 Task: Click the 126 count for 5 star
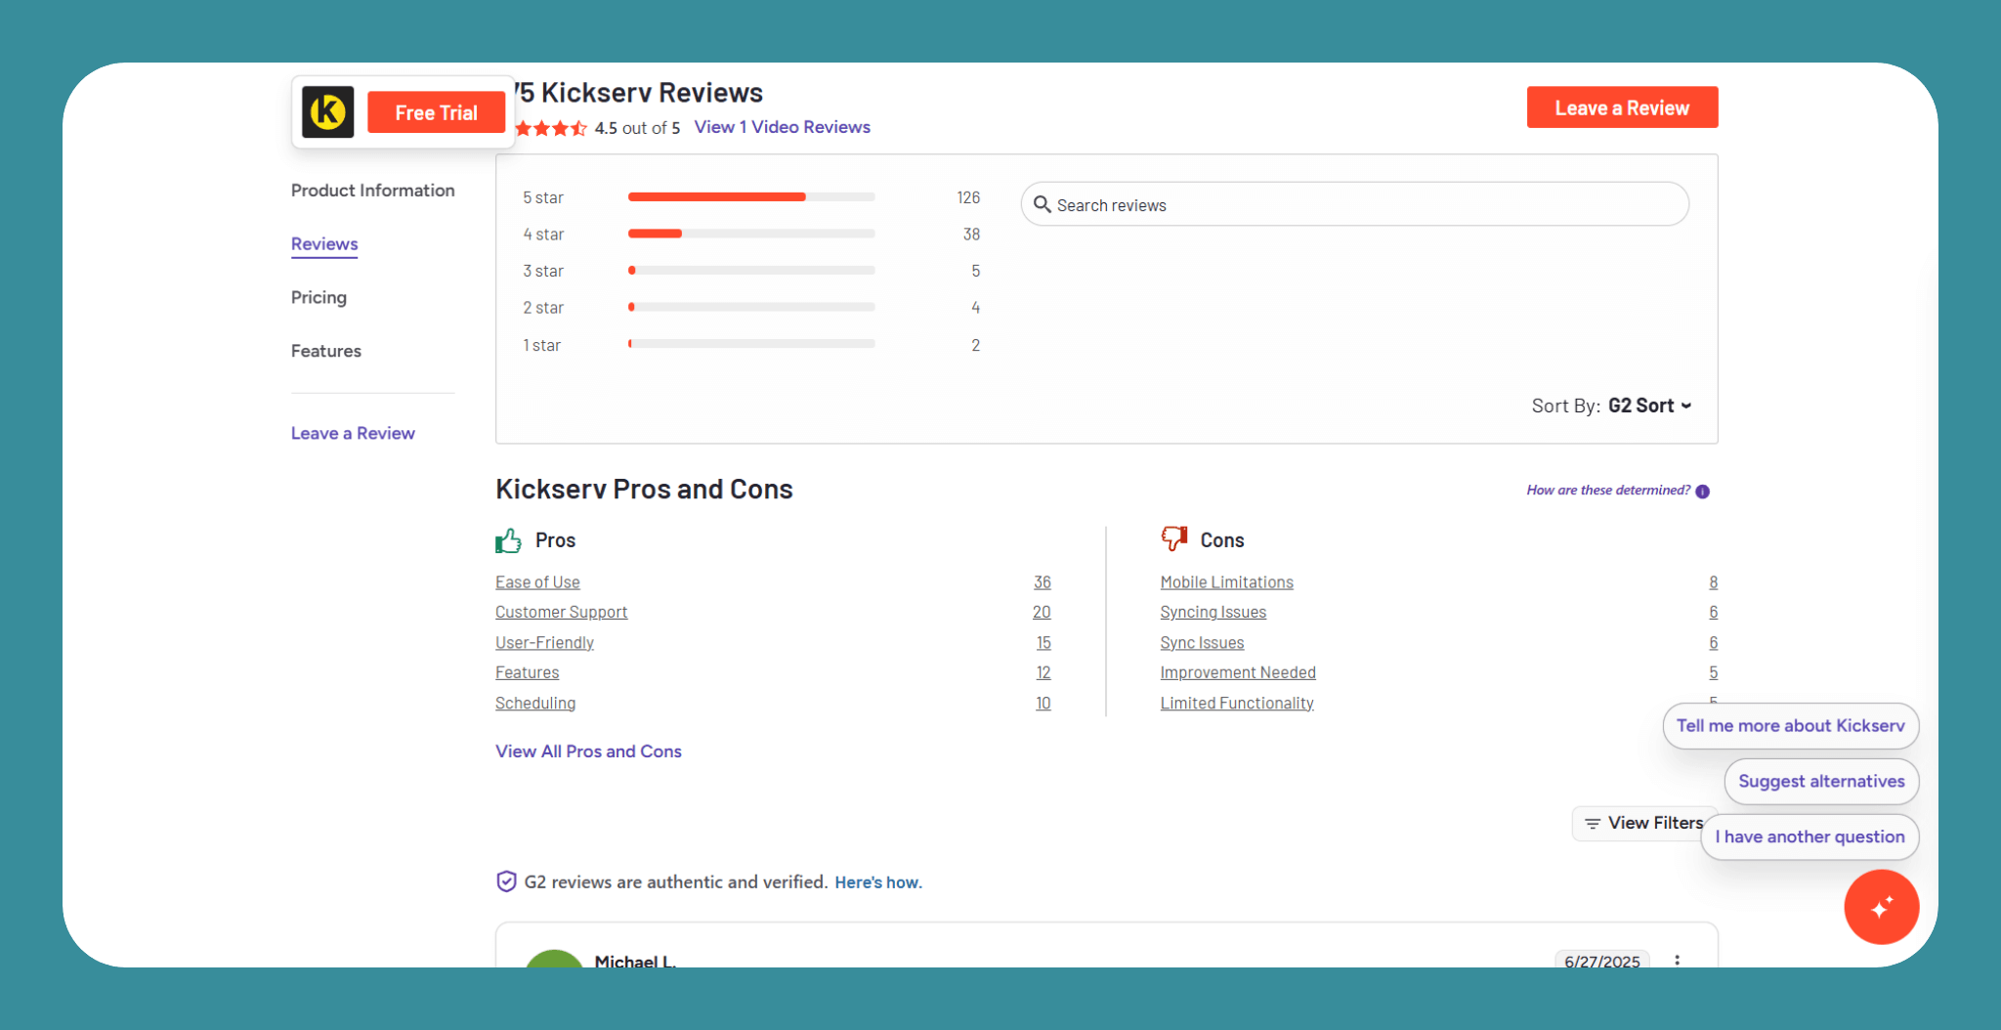pos(968,197)
